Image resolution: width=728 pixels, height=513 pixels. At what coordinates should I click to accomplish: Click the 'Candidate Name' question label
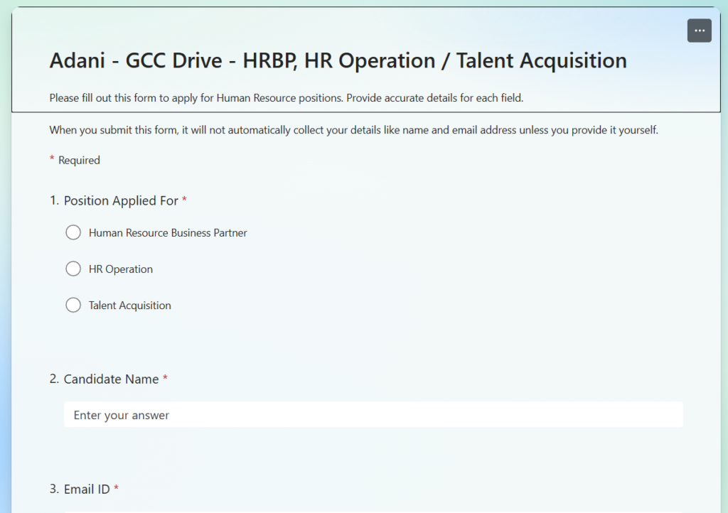pos(111,379)
